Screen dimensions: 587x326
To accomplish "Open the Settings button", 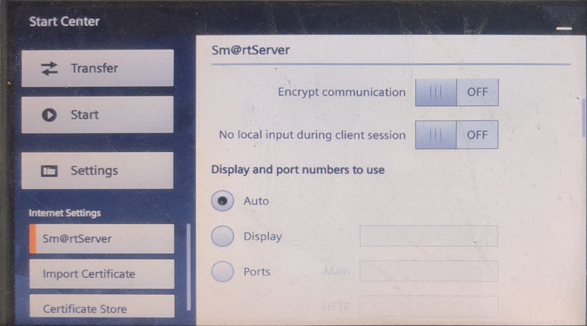I will [98, 171].
